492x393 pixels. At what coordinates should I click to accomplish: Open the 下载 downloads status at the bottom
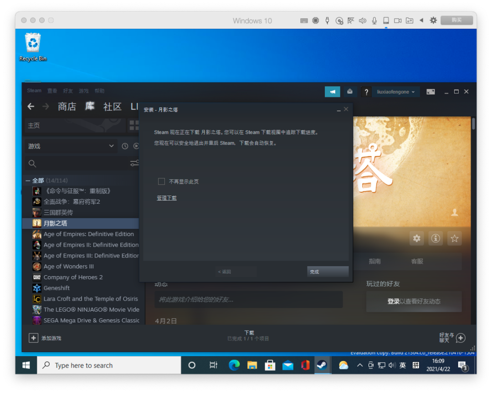click(x=248, y=336)
